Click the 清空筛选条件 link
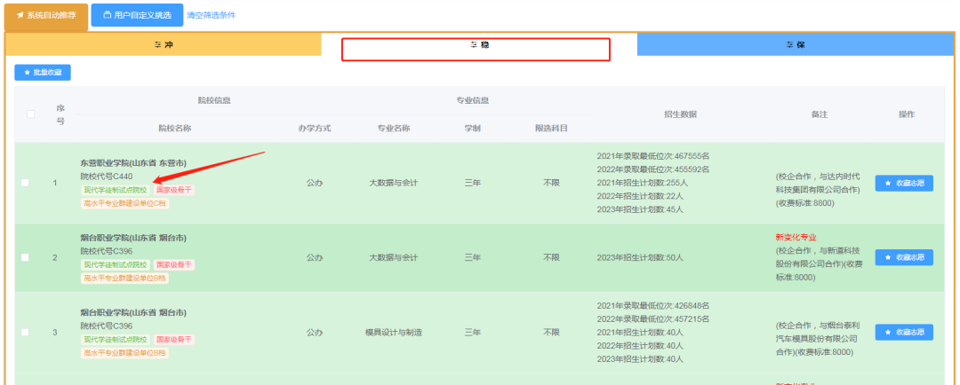The height and width of the screenshot is (385, 960). tap(211, 16)
